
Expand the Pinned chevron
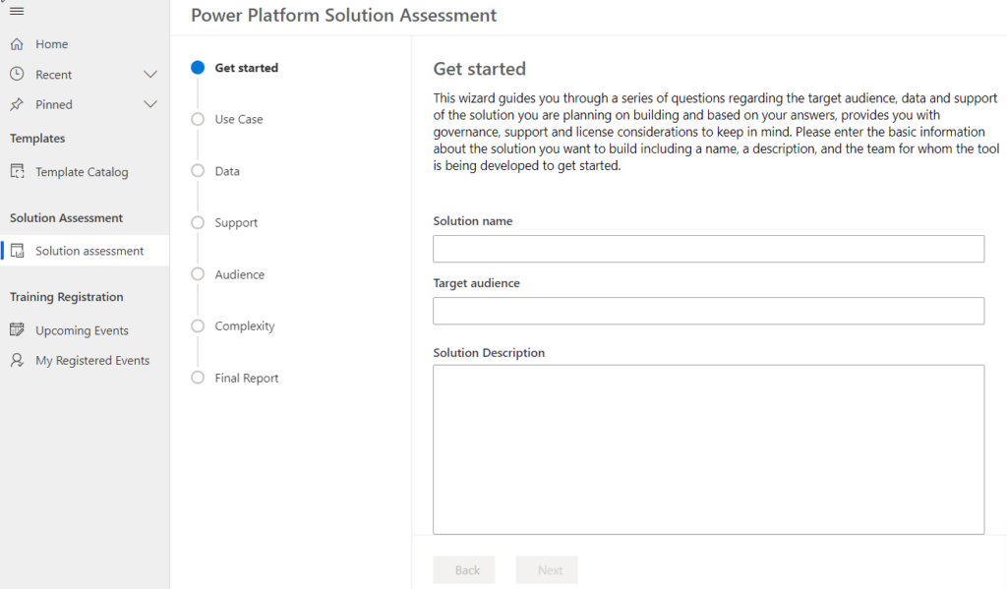(150, 104)
